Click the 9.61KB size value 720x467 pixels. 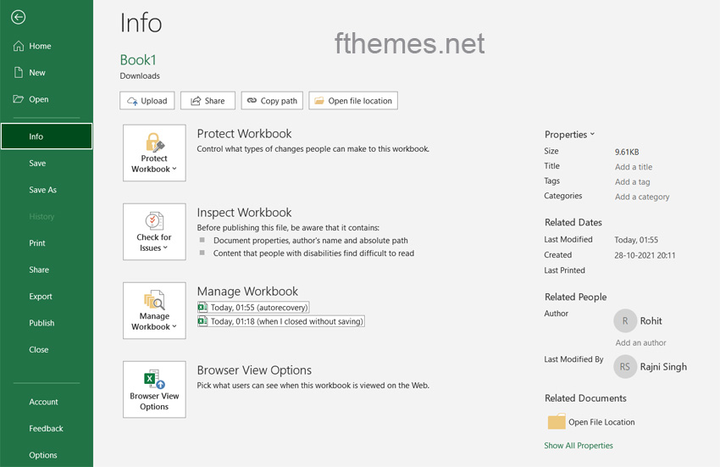point(627,152)
